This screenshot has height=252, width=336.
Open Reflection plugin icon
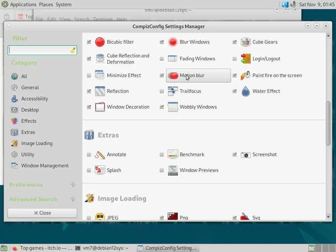pyautogui.click(x=100, y=91)
